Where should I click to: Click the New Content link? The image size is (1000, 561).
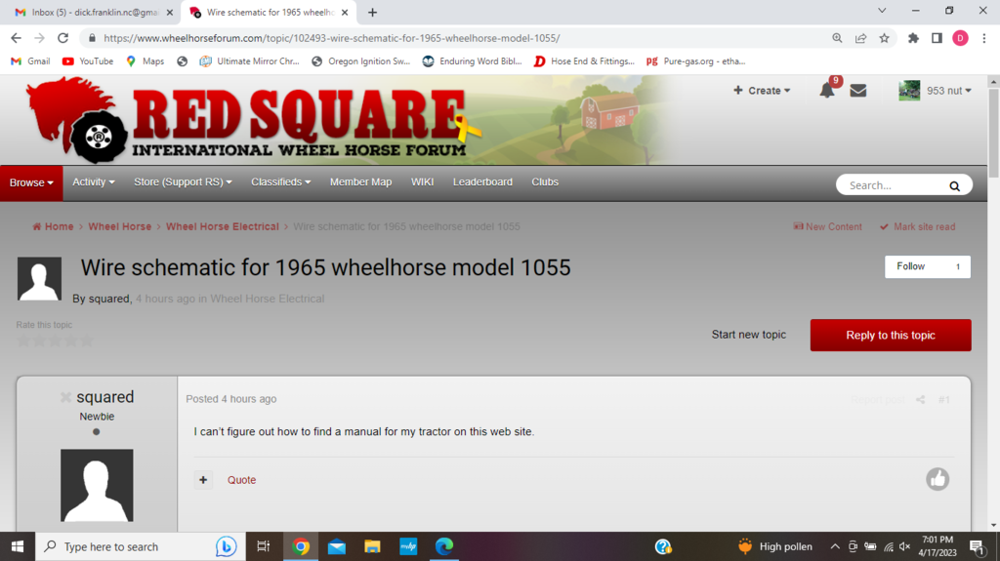coord(827,227)
